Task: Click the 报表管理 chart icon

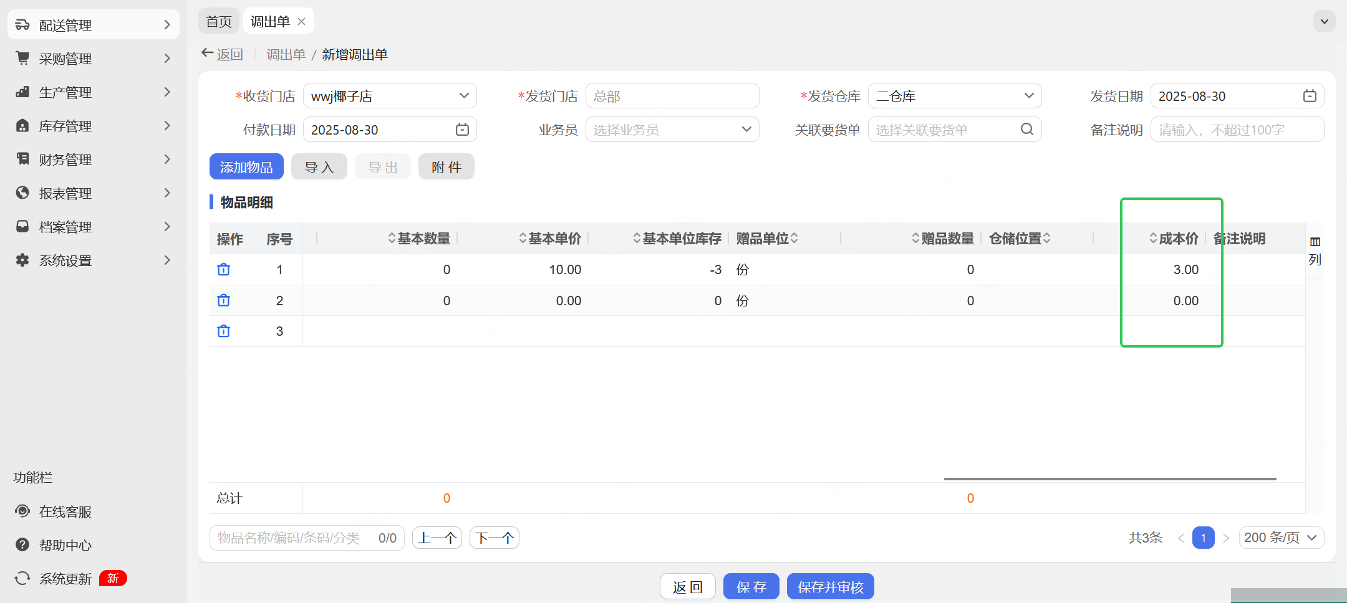Action: point(22,193)
